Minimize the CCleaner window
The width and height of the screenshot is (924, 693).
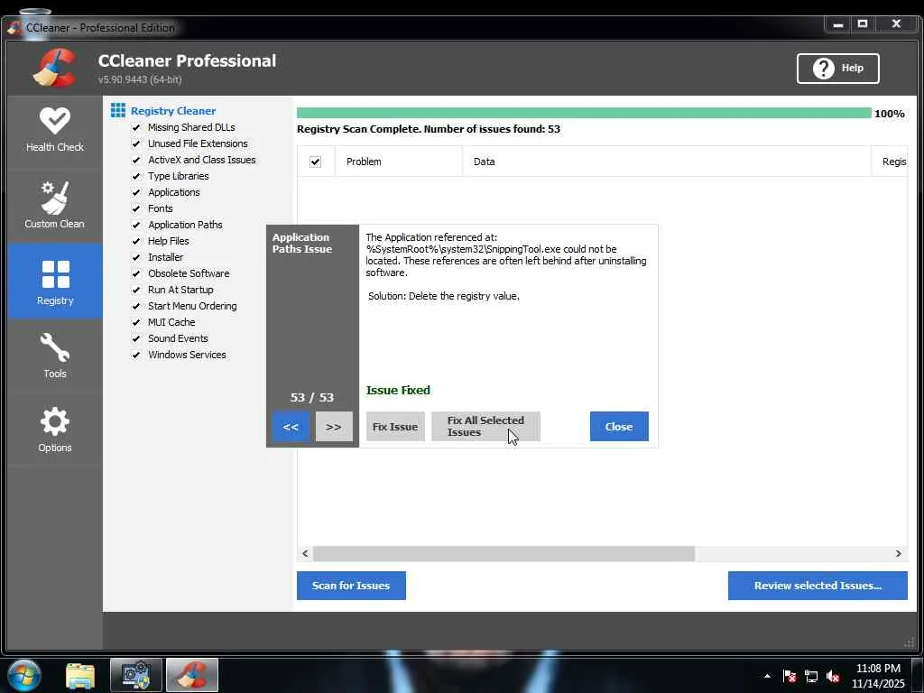point(837,24)
